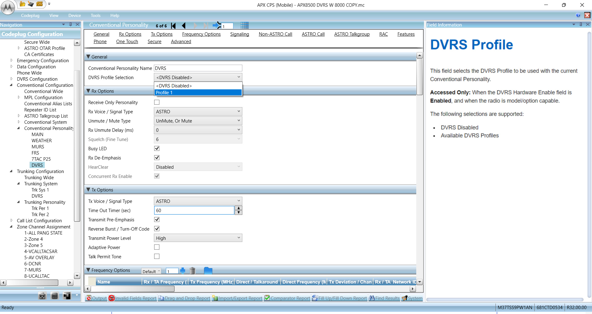Click the open codeplug folder icon
592x314 pixels.
(23, 4)
